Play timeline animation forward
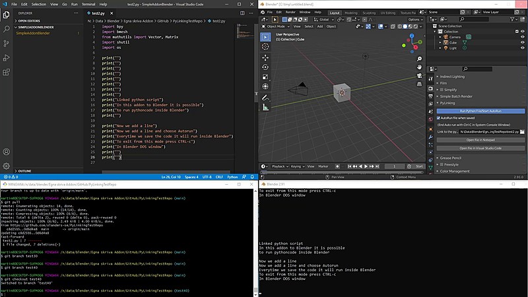Screen dimensions: 528x297 (x=366, y=166)
